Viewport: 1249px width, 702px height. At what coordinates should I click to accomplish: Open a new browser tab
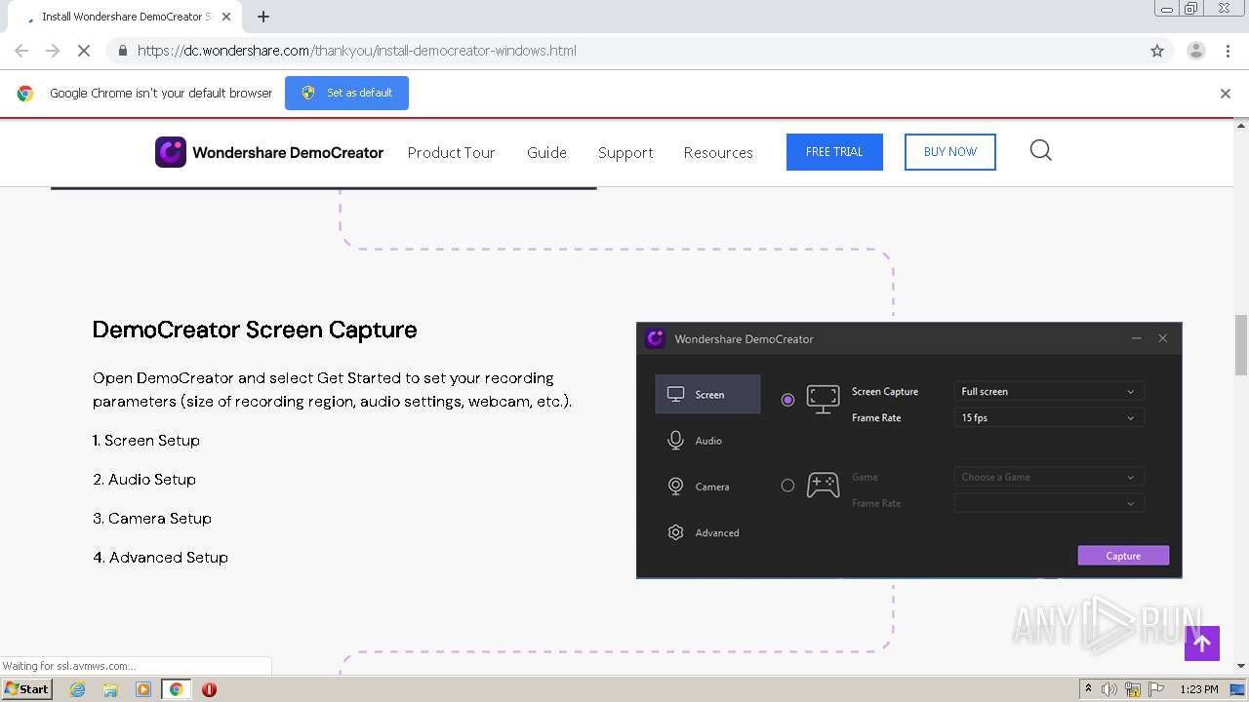click(263, 17)
